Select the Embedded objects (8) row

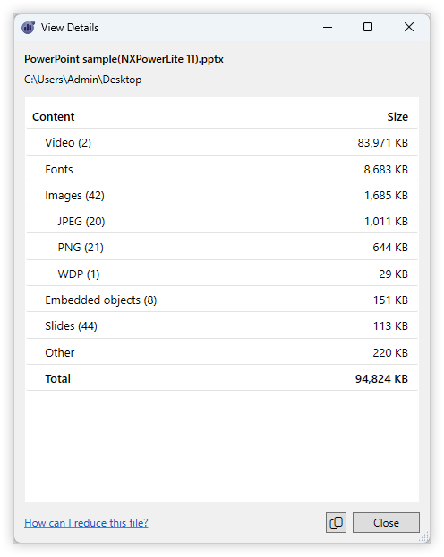[222, 300]
